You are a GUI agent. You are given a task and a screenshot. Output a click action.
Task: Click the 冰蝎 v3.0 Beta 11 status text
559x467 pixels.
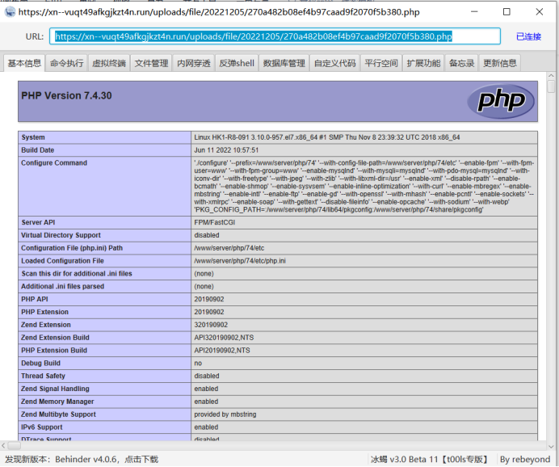tap(429, 460)
